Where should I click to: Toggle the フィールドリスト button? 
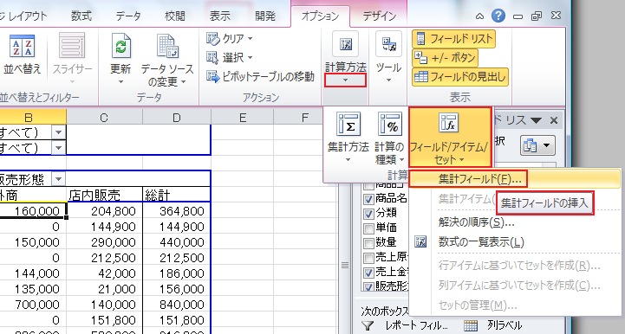pyautogui.click(x=453, y=39)
